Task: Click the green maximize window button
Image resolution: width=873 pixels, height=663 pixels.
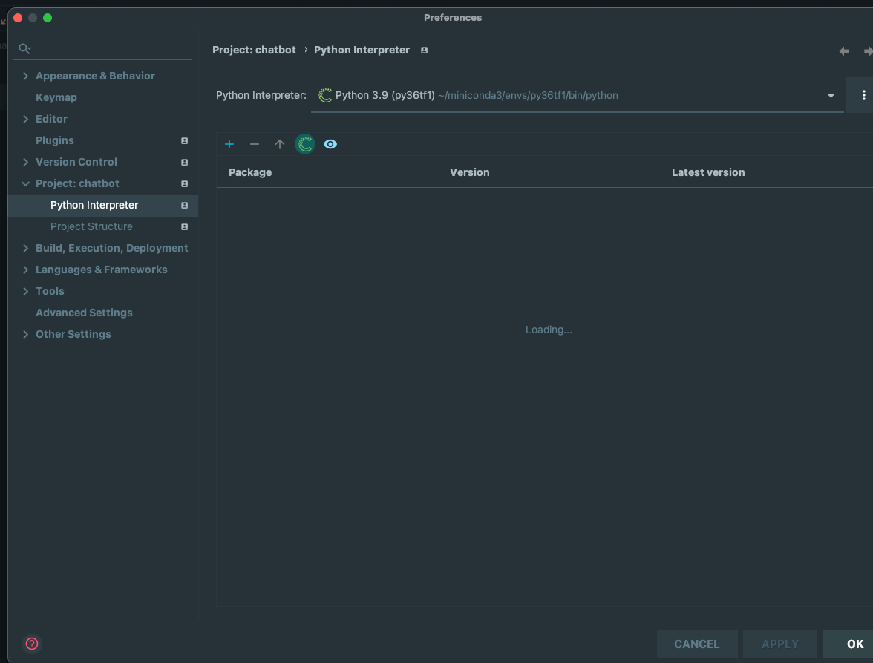Action: [48, 18]
